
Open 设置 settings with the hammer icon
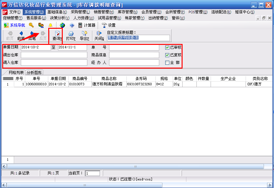click(109, 25)
